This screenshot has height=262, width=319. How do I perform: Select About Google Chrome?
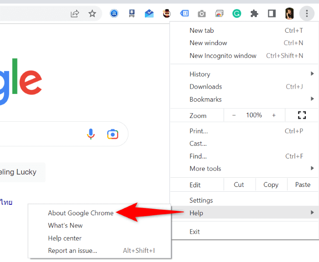click(x=81, y=213)
